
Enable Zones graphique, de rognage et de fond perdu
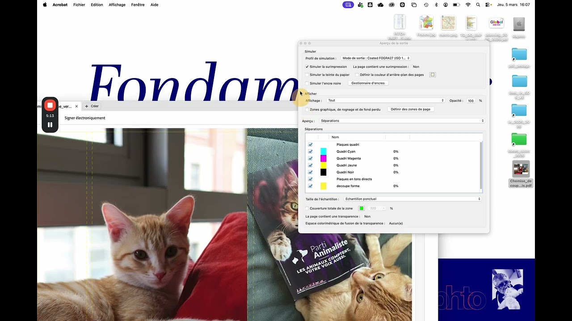point(307,109)
